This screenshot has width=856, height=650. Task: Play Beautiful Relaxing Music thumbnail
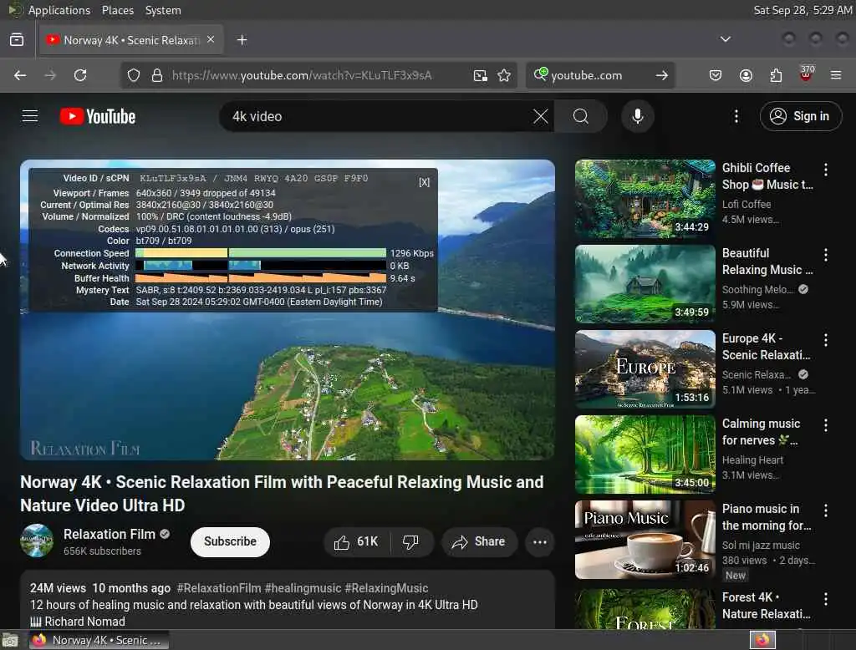tap(645, 284)
